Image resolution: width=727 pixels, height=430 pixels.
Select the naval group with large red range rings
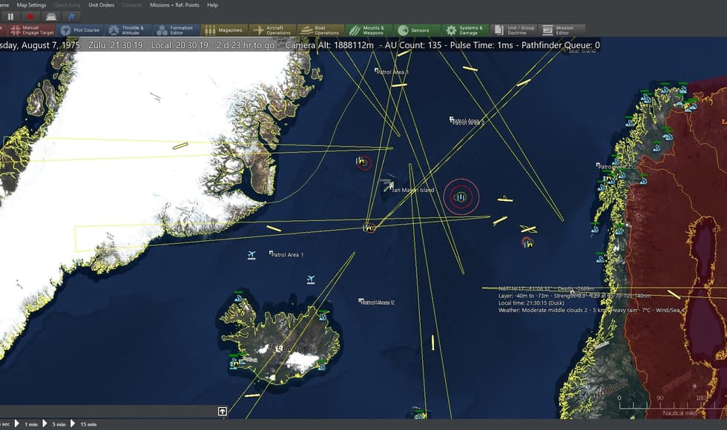461,197
